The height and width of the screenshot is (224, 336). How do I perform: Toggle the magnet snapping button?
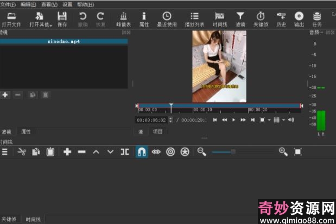(x=141, y=152)
